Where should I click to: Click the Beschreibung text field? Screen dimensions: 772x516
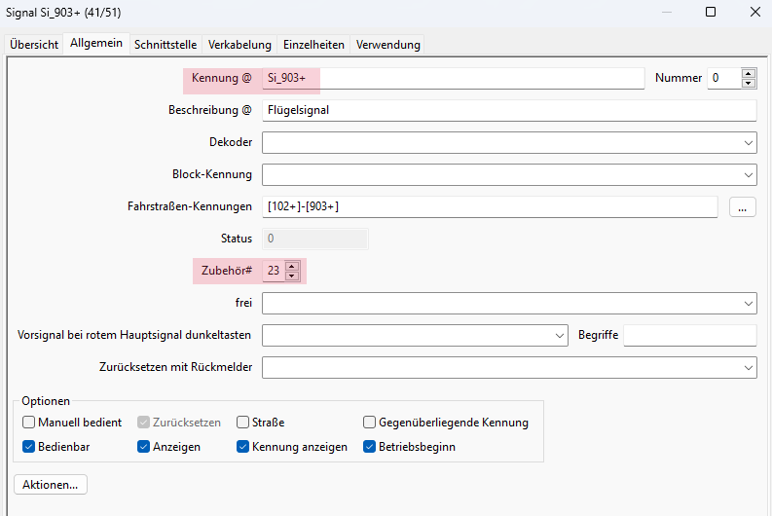click(x=508, y=110)
